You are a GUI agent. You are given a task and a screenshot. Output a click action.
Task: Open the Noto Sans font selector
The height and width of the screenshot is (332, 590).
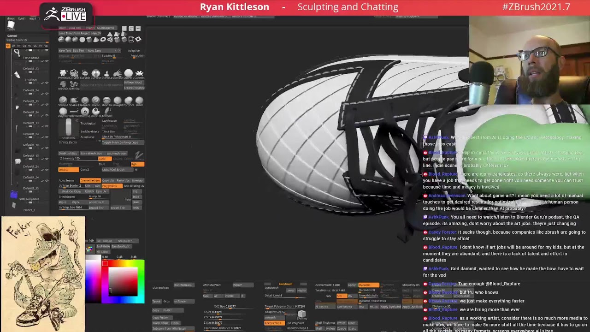click(x=94, y=50)
